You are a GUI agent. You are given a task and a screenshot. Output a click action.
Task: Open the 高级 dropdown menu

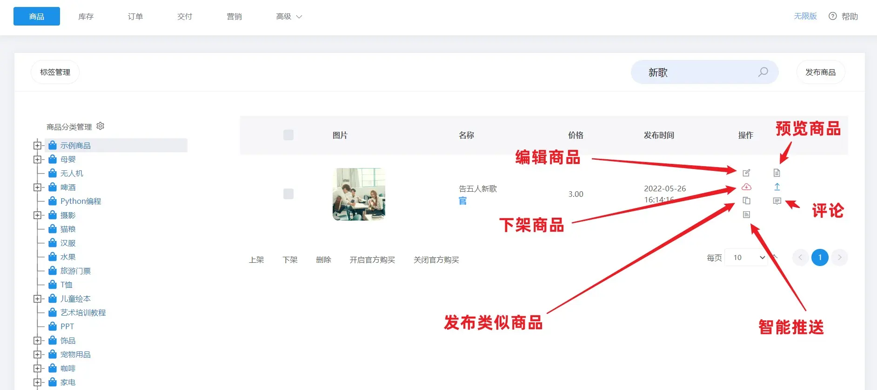coord(288,17)
